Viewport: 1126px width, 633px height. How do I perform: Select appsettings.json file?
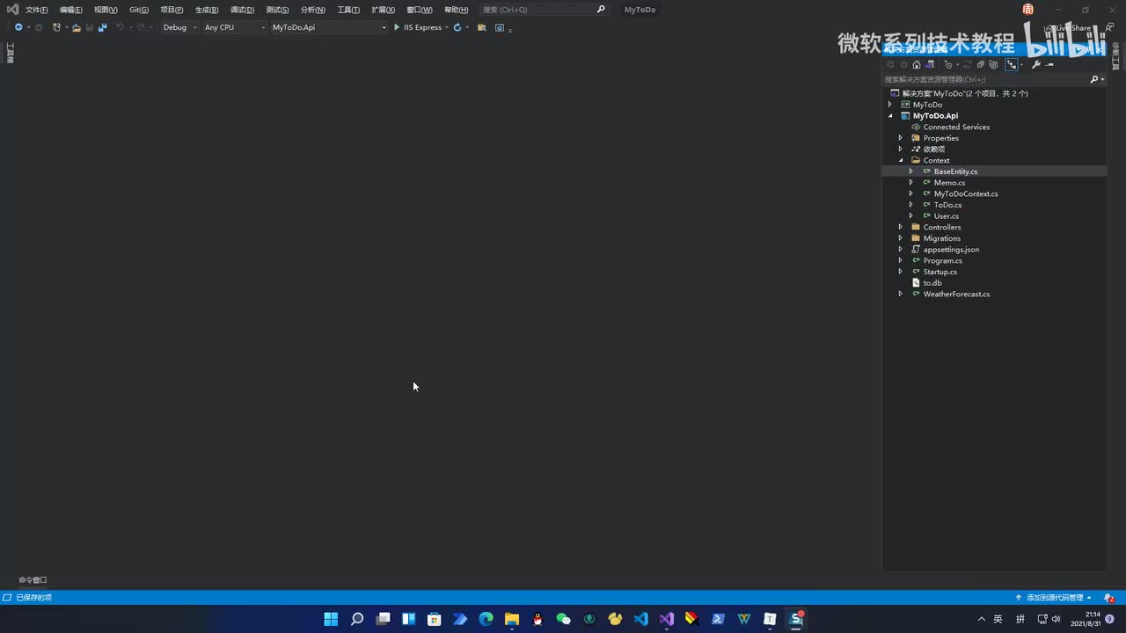[x=951, y=250]
